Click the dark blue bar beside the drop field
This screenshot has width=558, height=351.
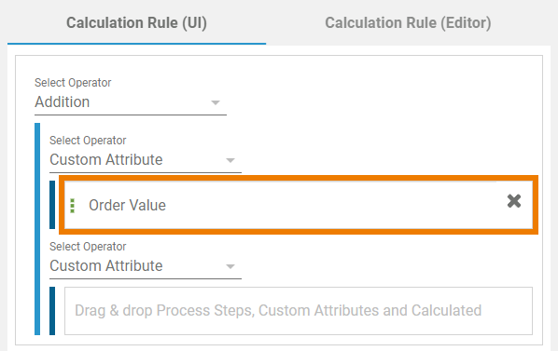coord(52,311)
